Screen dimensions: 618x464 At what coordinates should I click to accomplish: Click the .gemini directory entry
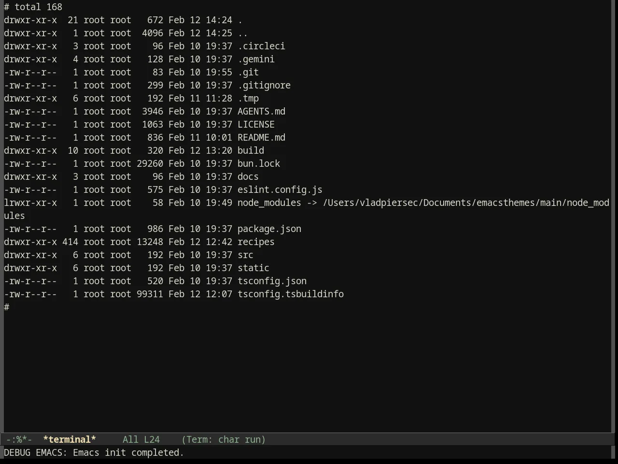[x=256, y=59]
